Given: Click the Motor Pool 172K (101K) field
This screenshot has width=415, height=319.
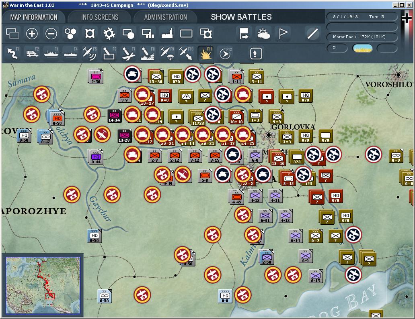Looking at the screenshot, I should point(362,37).
